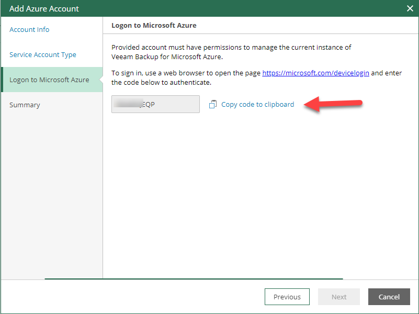Image resolution: width=419 pixels, height=314 pixels.
Task: Open the microsoft.com/devicelogin link
Action: point(315,73)
